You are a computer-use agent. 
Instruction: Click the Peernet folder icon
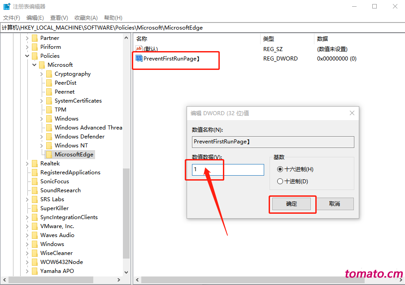pos(49,92)
